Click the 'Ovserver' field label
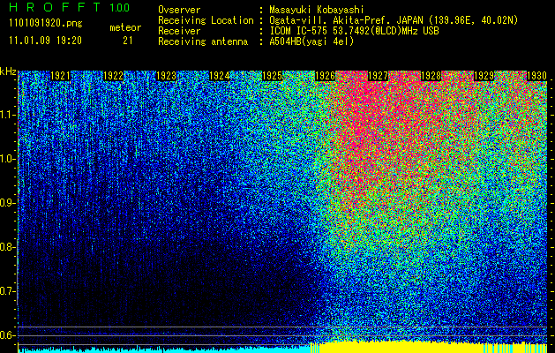This screenshot has width=555, height=353. [x=179, y=10]
